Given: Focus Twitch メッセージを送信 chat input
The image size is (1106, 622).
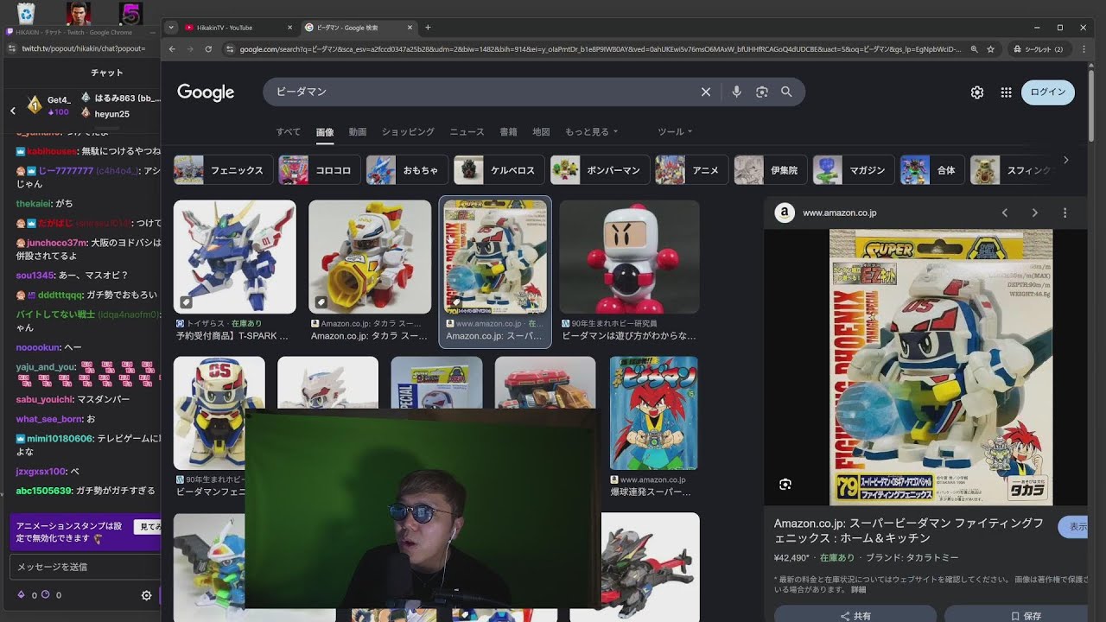Looking at the screenshot, I should 85,567.
